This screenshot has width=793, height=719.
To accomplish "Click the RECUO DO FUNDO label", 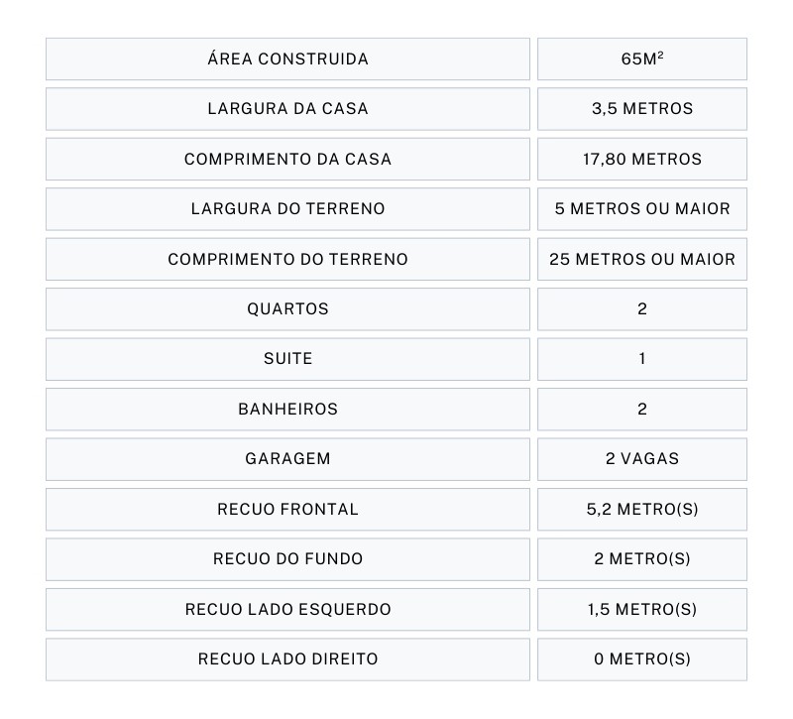I will (x=287, y=559).
